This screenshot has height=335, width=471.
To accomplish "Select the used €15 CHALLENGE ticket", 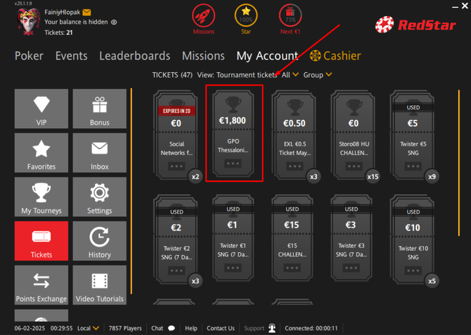I will point(292,237).
